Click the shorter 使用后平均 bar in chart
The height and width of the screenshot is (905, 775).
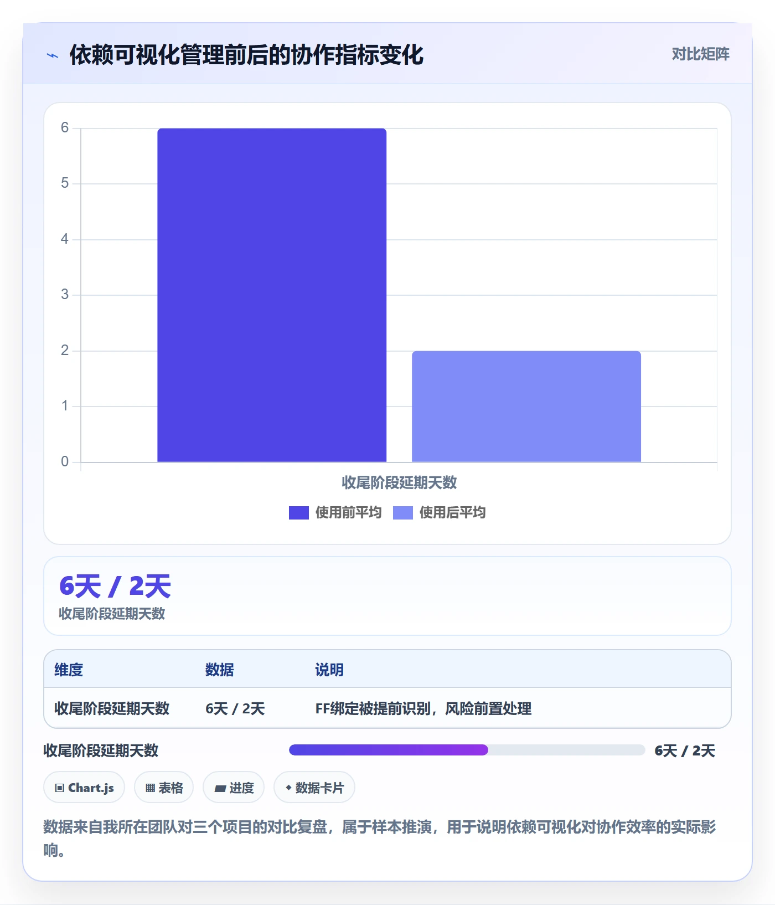click(x=526, y=407)
